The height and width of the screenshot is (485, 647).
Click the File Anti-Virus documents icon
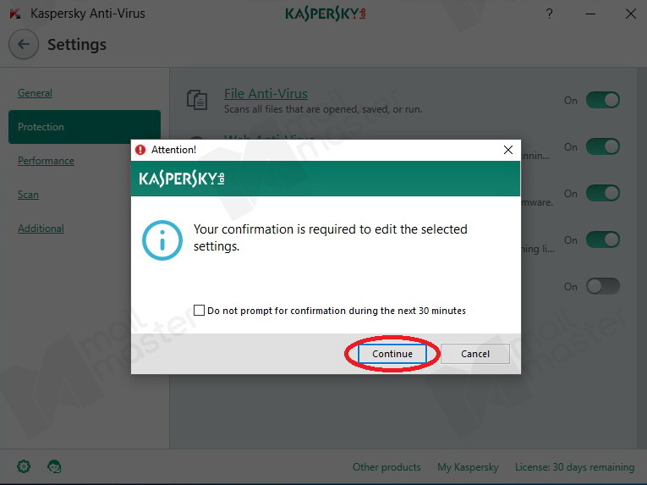tap(197, 100)
